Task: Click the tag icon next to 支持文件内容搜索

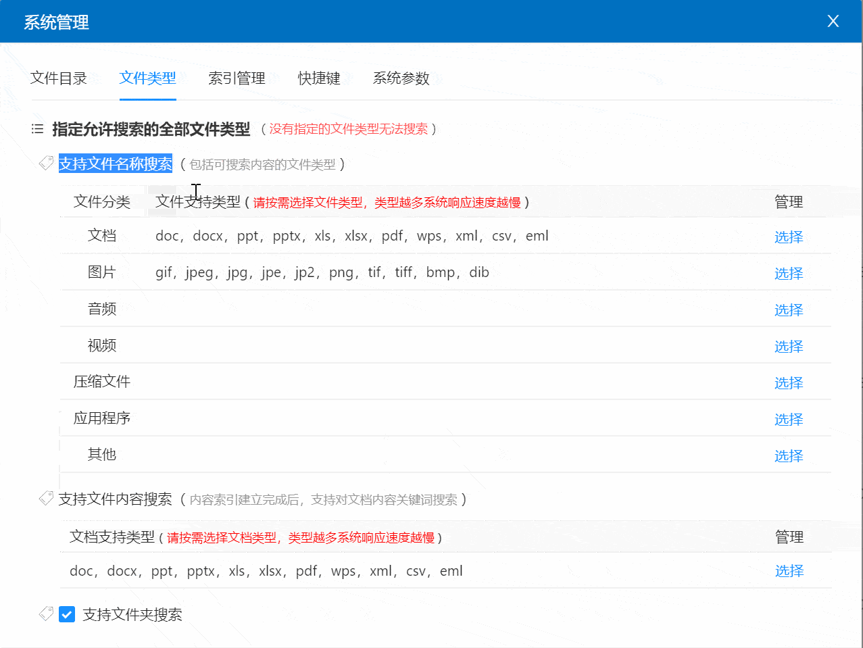Action: (x=46, y=499)
